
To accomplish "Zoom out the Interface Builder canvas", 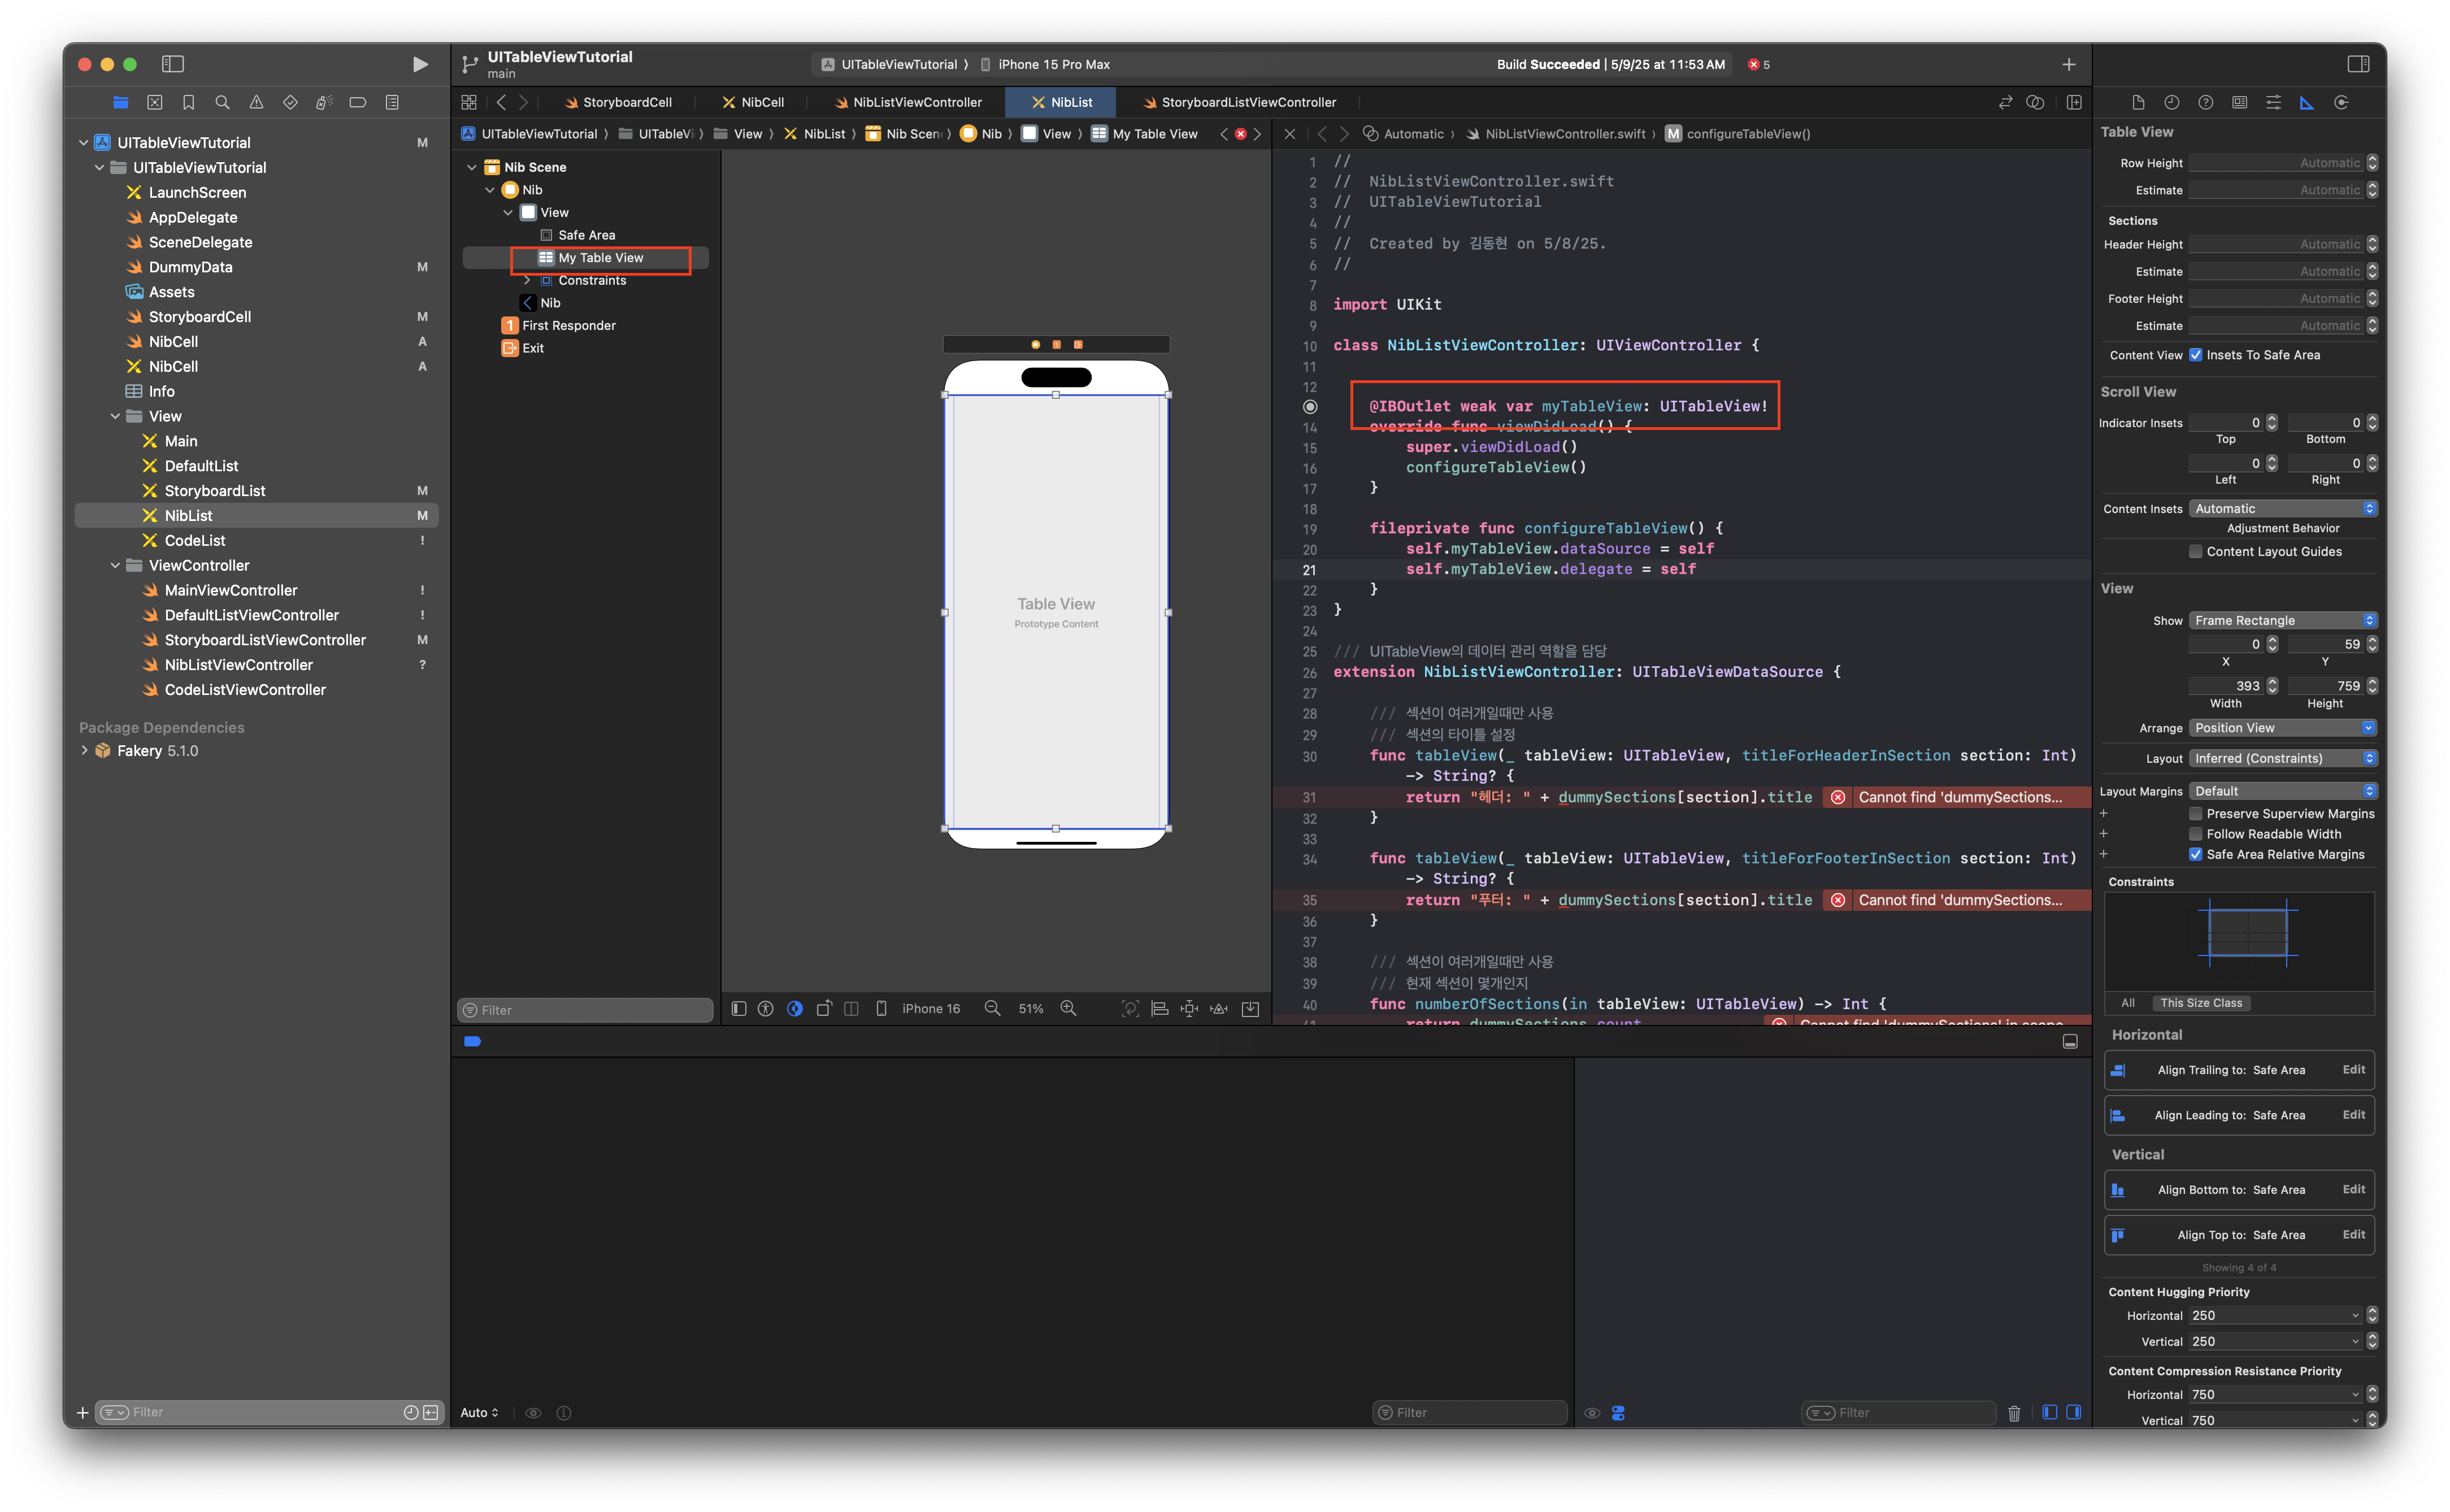I will tap(993, 1008).
